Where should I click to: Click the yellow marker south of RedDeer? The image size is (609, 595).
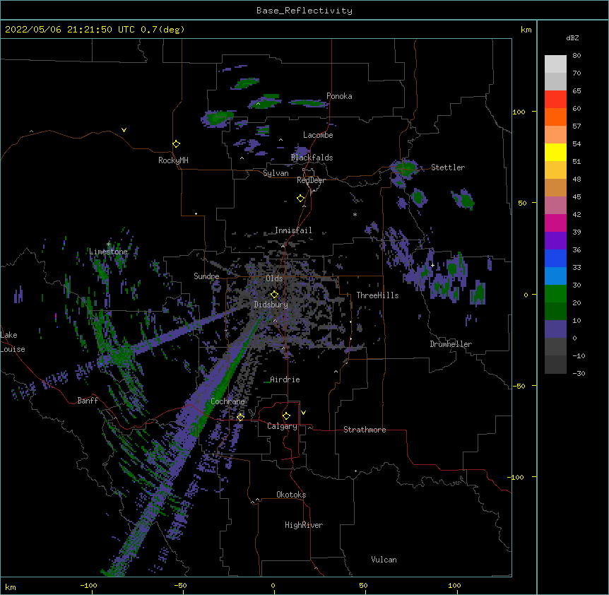(301, 199)
